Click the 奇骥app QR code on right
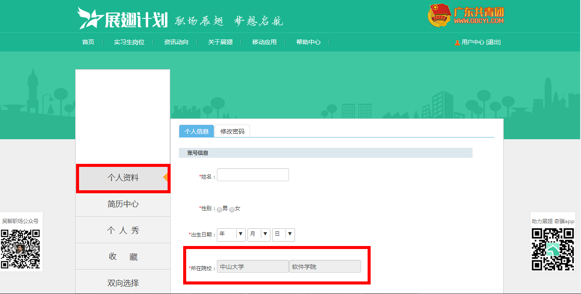Image resolution: width=581 pixels, height=294 pixels. point(552,249)
